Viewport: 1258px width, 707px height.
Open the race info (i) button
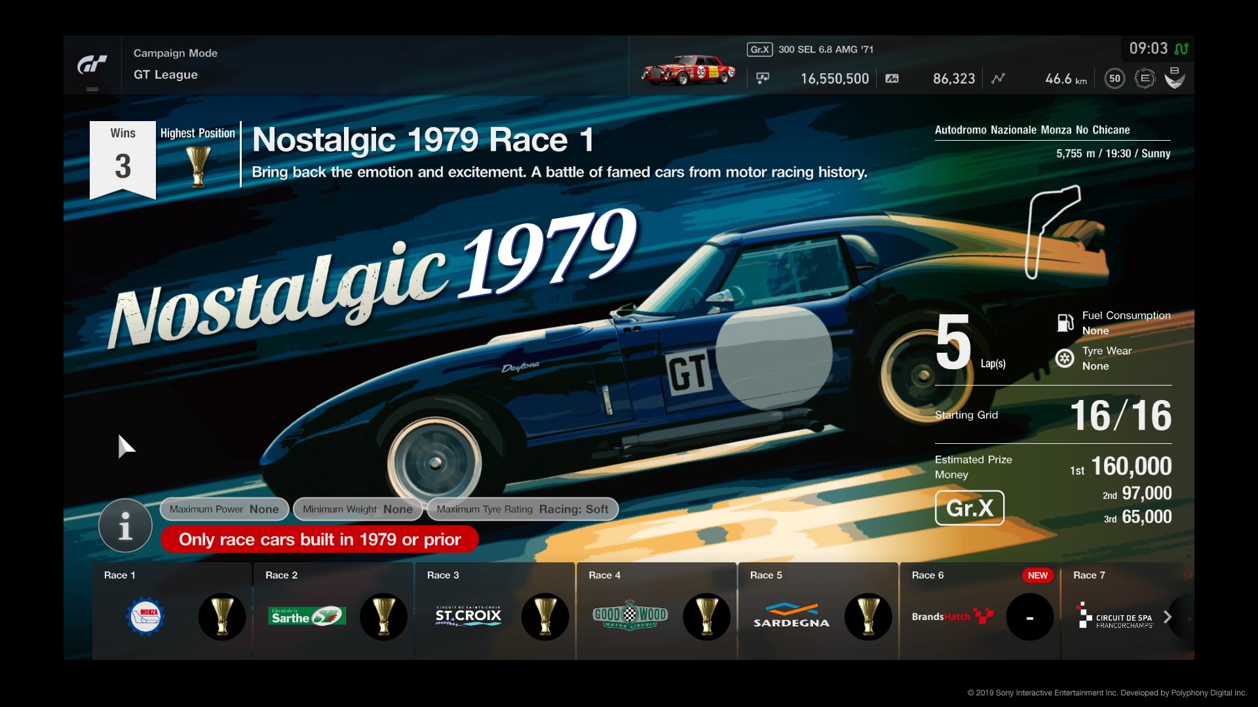125,525
